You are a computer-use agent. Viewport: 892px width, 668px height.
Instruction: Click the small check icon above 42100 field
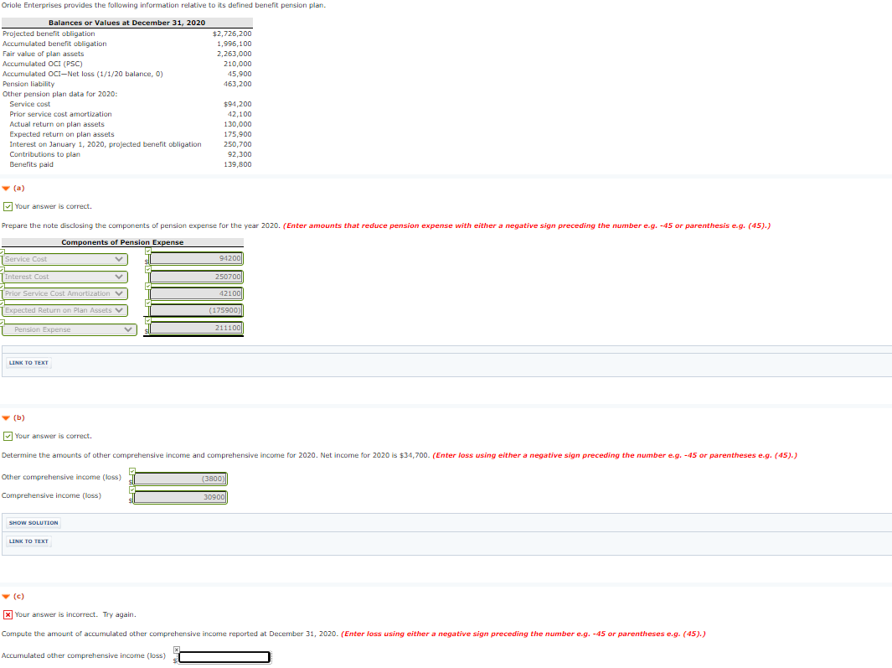point(148,286)
